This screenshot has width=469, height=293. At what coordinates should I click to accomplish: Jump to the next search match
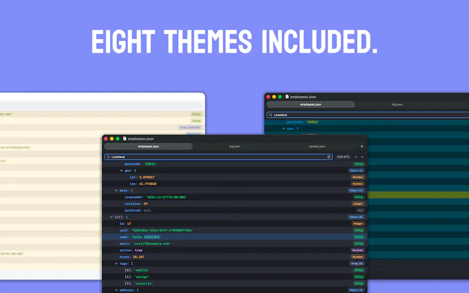click(362, 157)
